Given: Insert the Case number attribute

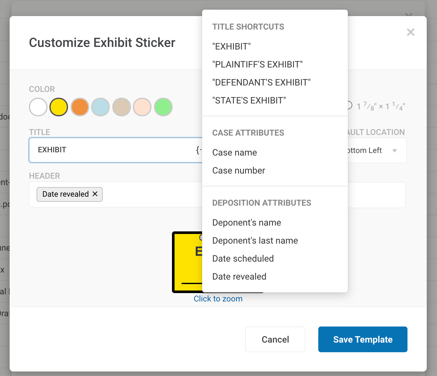Looking at the screenshot, I should point(239,171).
